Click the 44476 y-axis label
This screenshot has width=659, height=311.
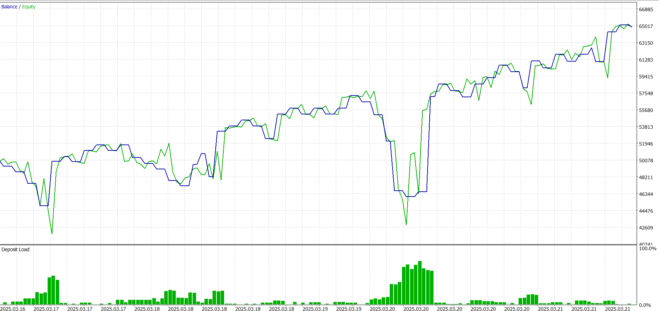(x=646, y=211)
